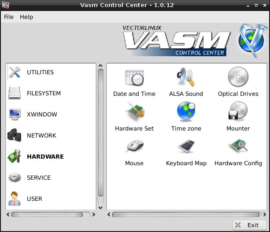Choose the XWINDOW category
The width and height of the screenshot is (270, 232).
(41, 115)
